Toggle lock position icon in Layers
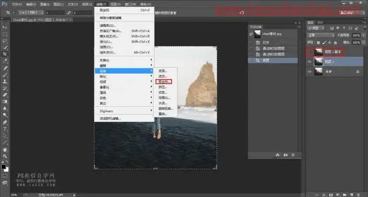Image resolution: width=368 pixels, height=197 pixels. click(x=330, y=43)
